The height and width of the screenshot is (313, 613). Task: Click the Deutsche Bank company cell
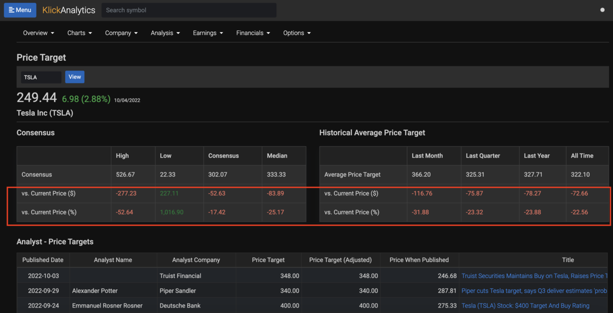180,305
